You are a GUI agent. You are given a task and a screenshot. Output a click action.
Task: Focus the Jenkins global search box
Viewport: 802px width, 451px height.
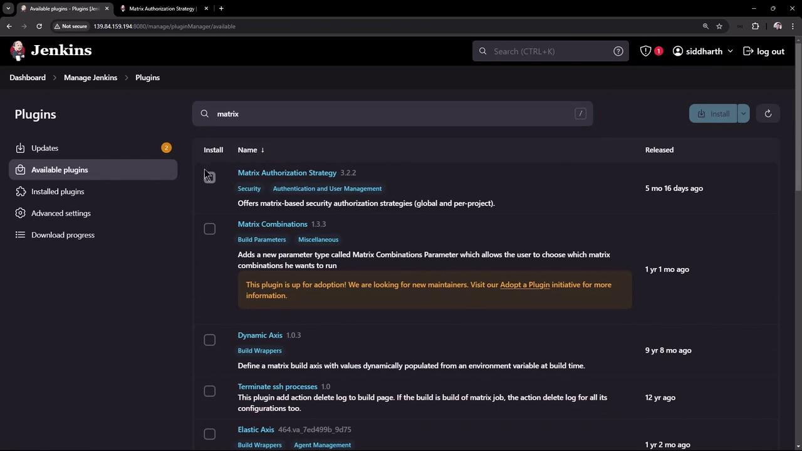click(551, 51)
